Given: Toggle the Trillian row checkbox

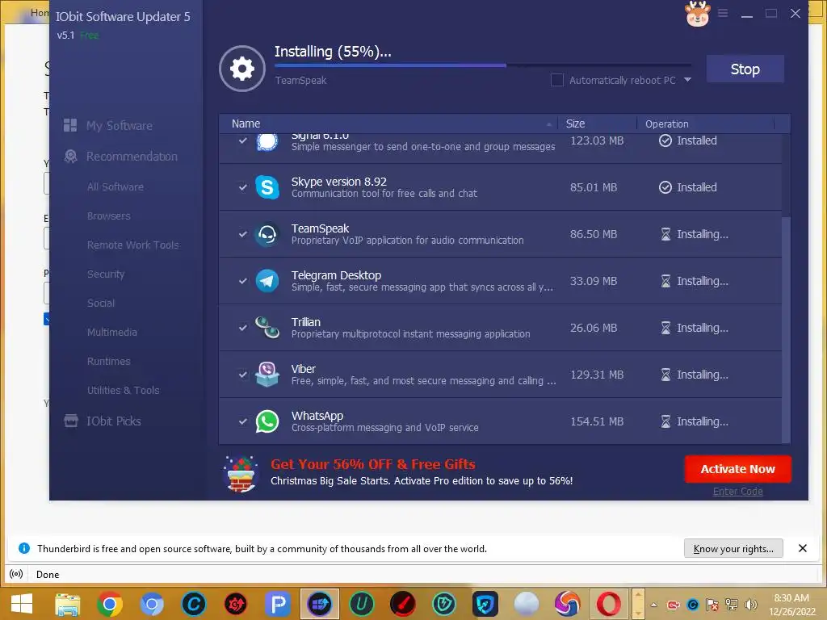Looking at the screenshot, I should (x=242, y=328).
